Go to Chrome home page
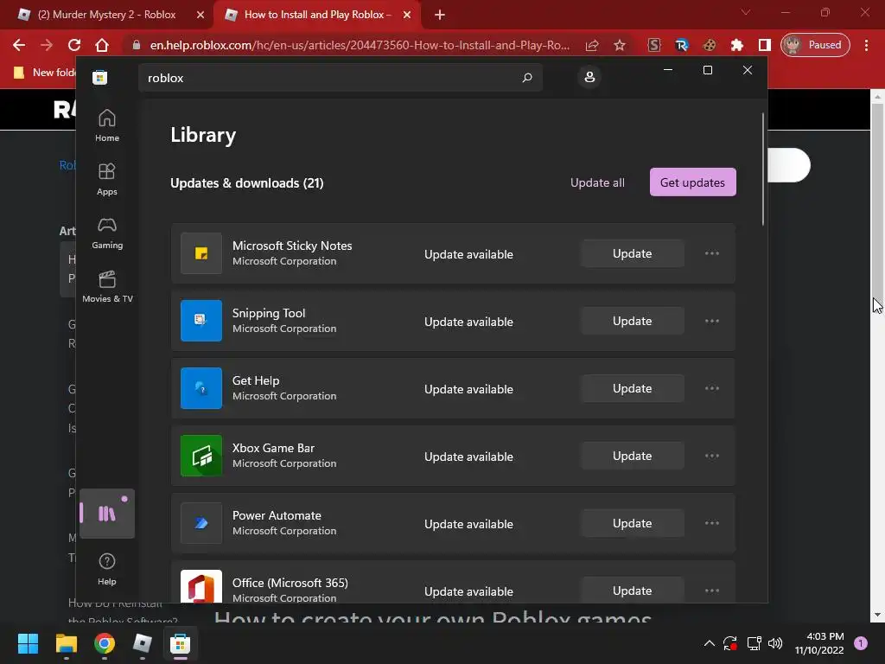The image size is (885, 664). point(102,45)
